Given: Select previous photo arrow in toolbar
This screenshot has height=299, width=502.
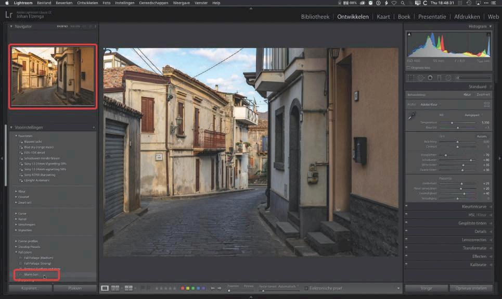Looking at the screenshot, I should 213,288.
